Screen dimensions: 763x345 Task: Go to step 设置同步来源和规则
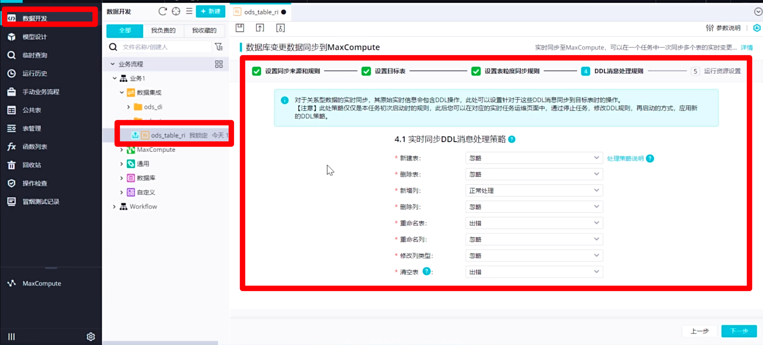pyautogui.click(x=286, y=71)
